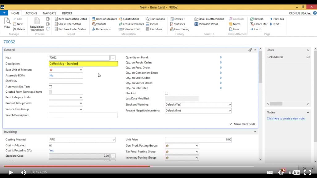Open the Requisition Worksheet
This screenshot has width=317, height=178.
pos(37,24)
